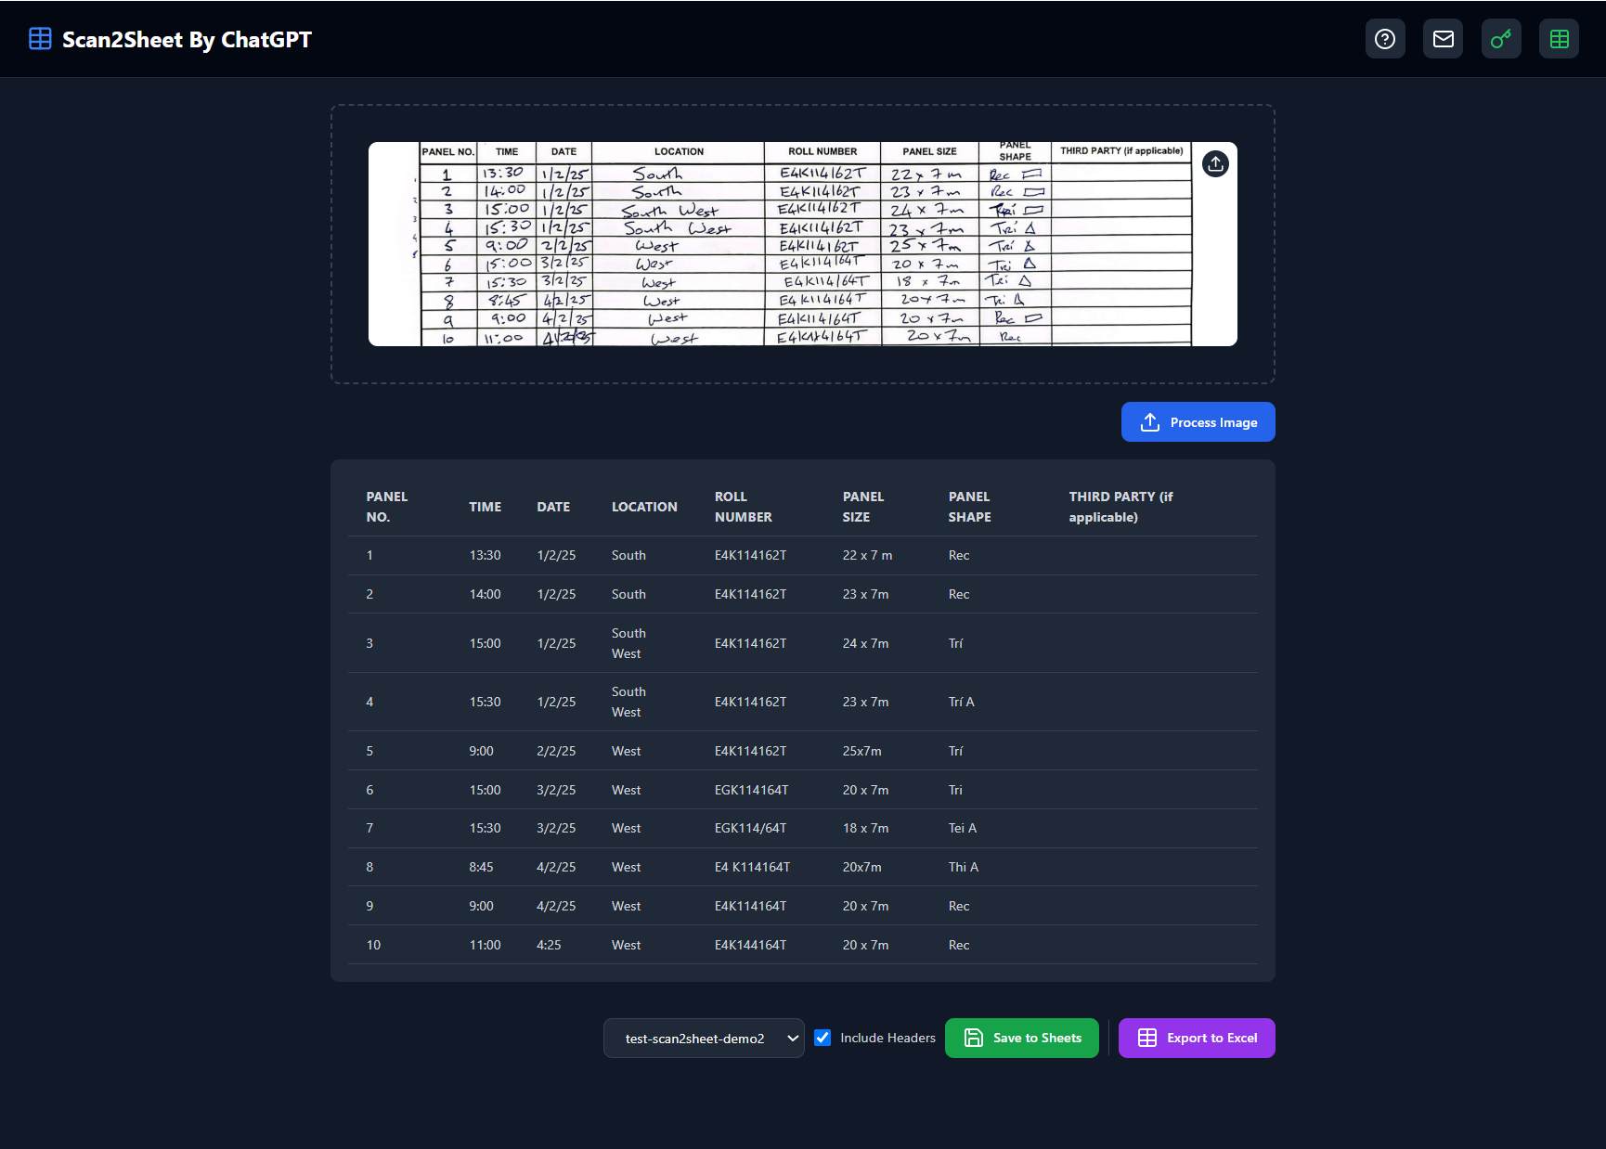The height and width of the screenshot is (1149, 1606).
Task: Click the Scan2Sheet logo grid icon
Action: 40,39
